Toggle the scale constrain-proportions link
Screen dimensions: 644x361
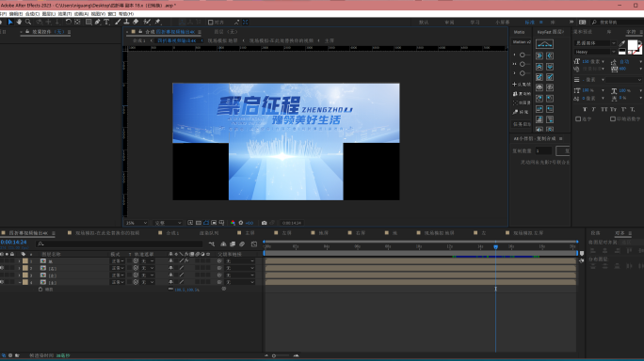[170, 290]
